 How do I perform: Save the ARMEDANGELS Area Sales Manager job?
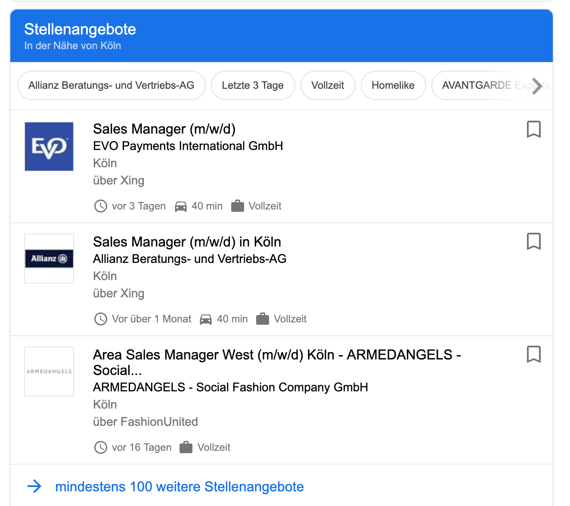(534, 355)
